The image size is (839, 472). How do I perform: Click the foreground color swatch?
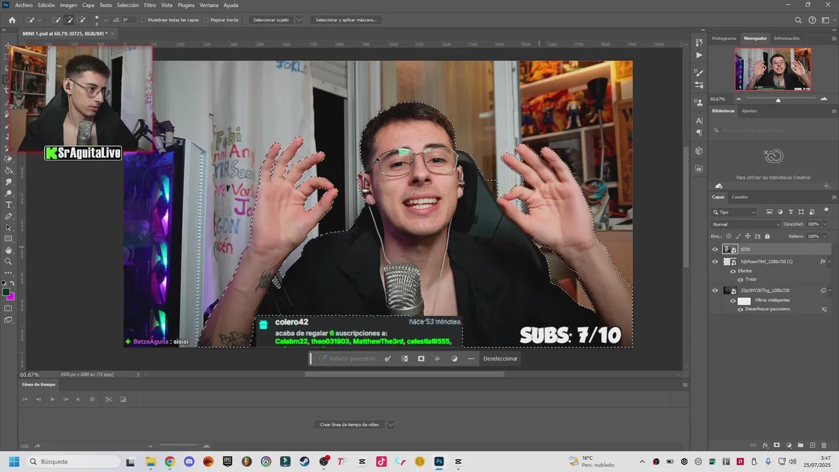(x=6, y=292)
